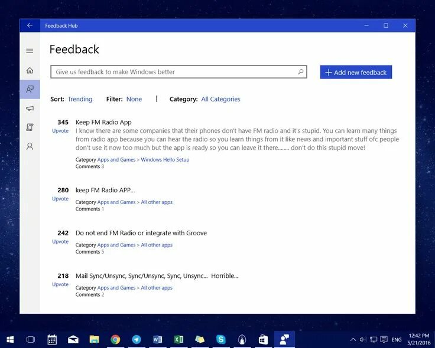Open Skype from the taskbar
The height and width of the screenshot is (348, 435).
[x=221, y=339]
